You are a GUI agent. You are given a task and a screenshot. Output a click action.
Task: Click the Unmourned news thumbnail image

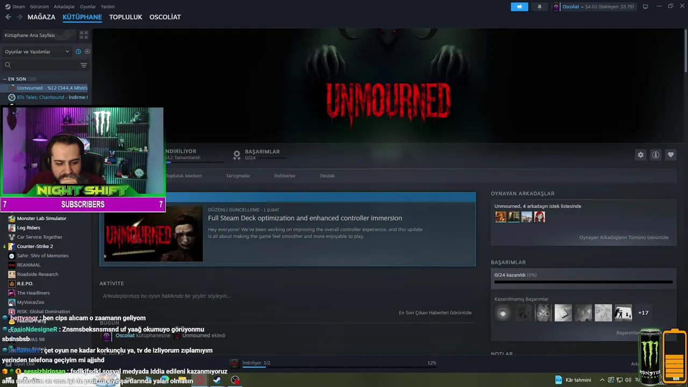[x=153, y=234]
